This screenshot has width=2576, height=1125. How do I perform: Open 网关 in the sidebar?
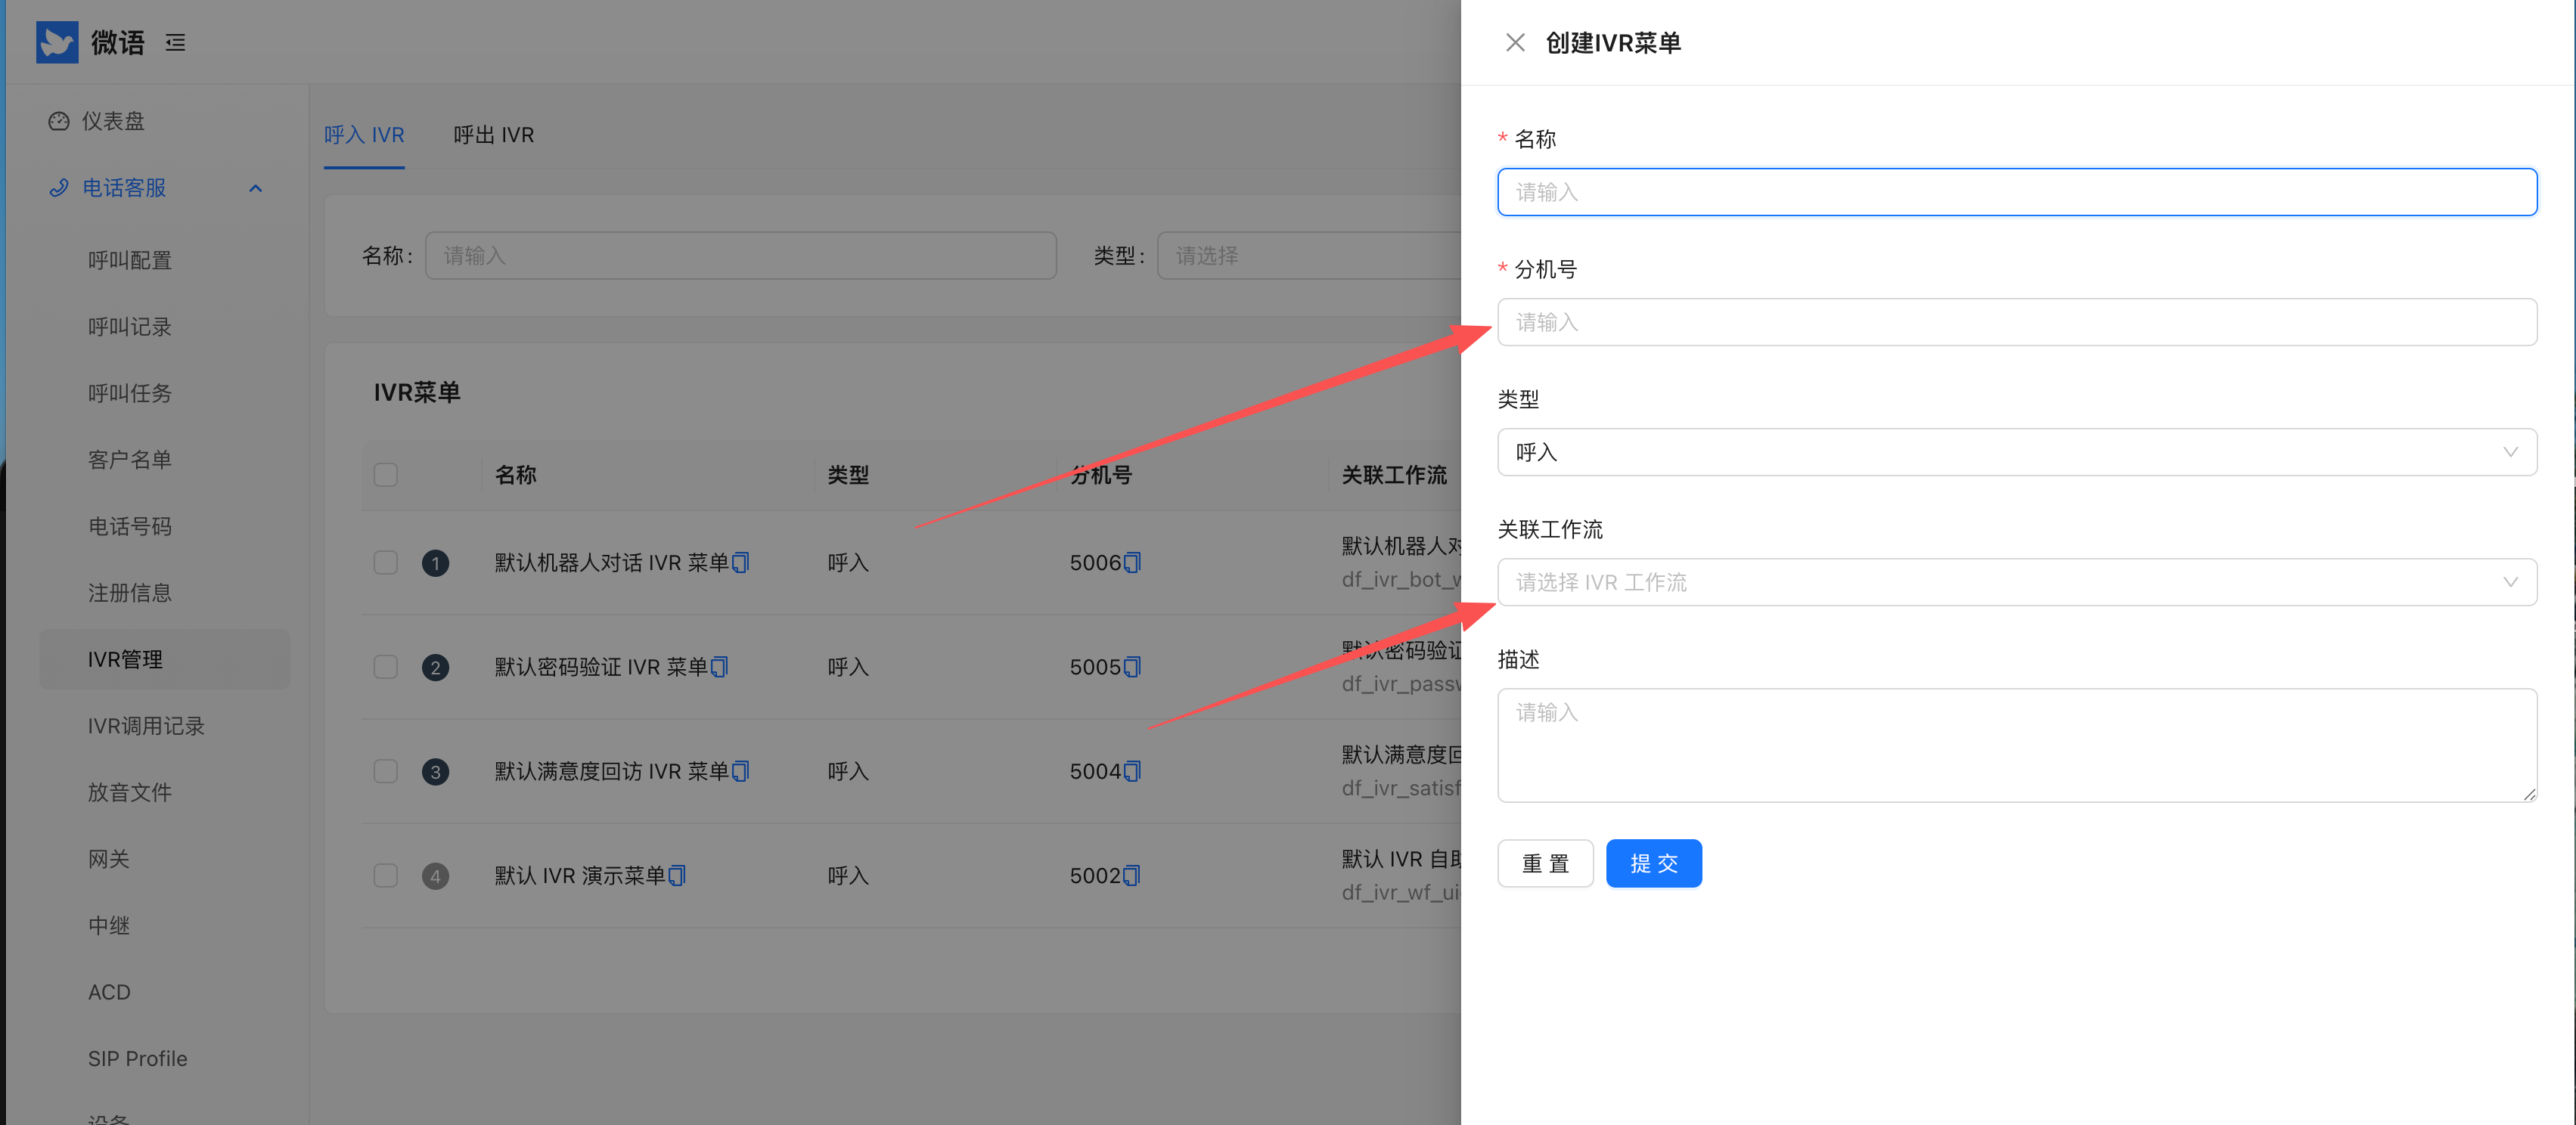pyautogui.click(x=109, y=859)
